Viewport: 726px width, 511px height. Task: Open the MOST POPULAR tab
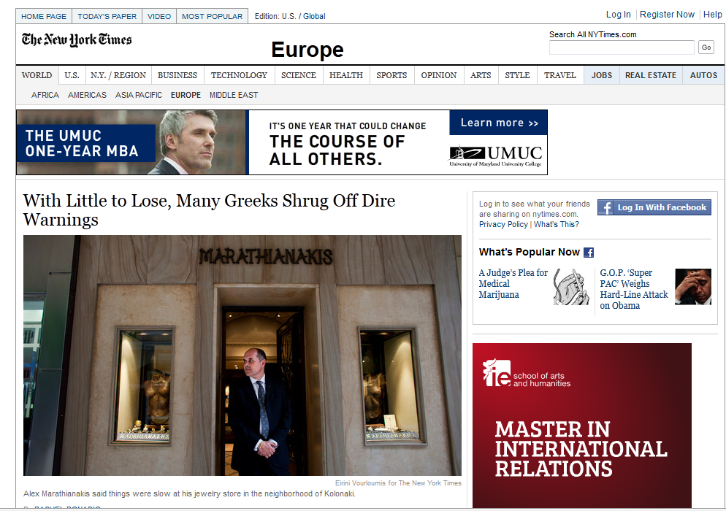pos(212,16)
